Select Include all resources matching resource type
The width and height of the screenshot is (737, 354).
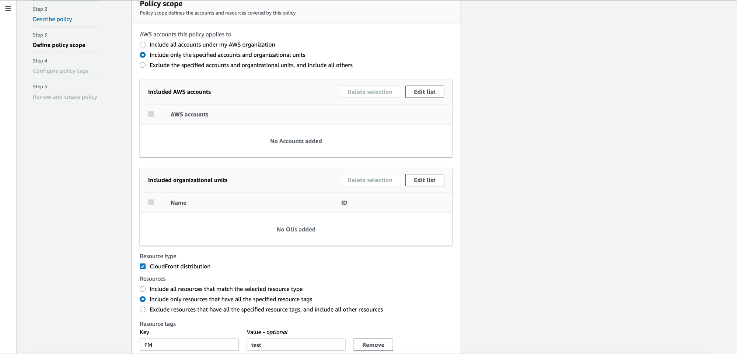coord(143,289)
